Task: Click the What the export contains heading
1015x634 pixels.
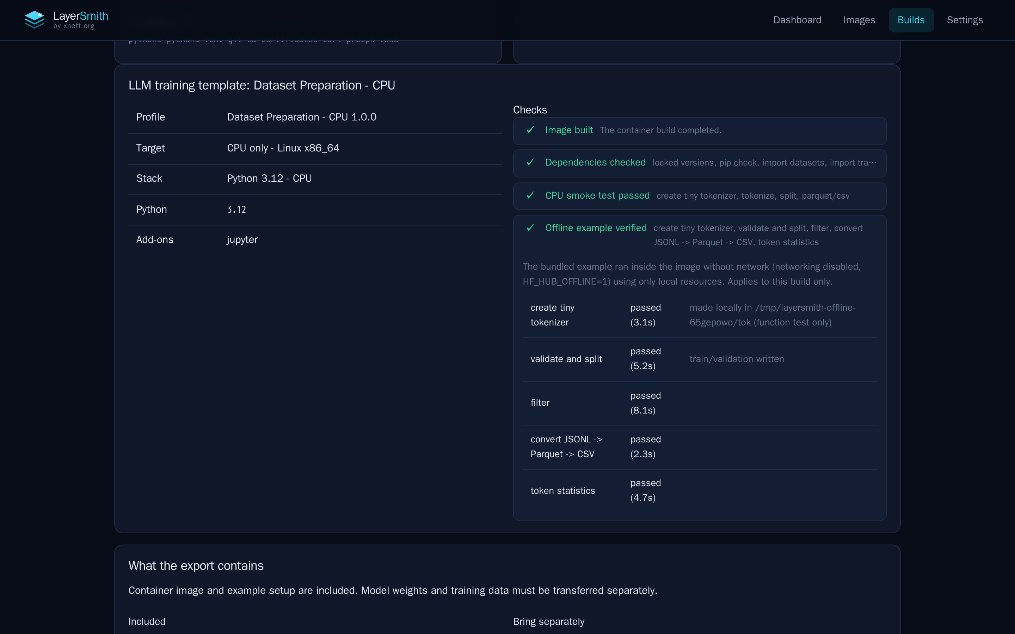Action: pyautogui.click(x=196, y=566)
